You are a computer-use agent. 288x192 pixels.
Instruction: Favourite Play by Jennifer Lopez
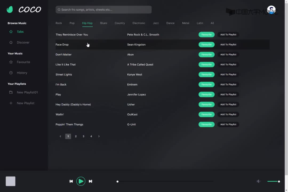(206, 94)
